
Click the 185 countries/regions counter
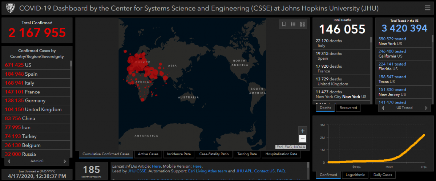[91, 170]
